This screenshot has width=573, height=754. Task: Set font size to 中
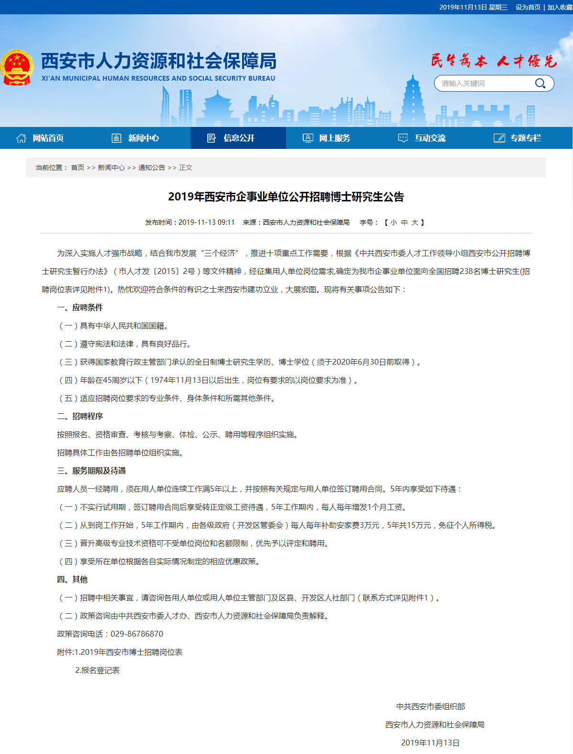click(x=404, y=222)
